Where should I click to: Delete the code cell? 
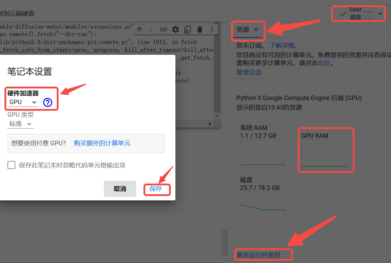coord(199,29)
